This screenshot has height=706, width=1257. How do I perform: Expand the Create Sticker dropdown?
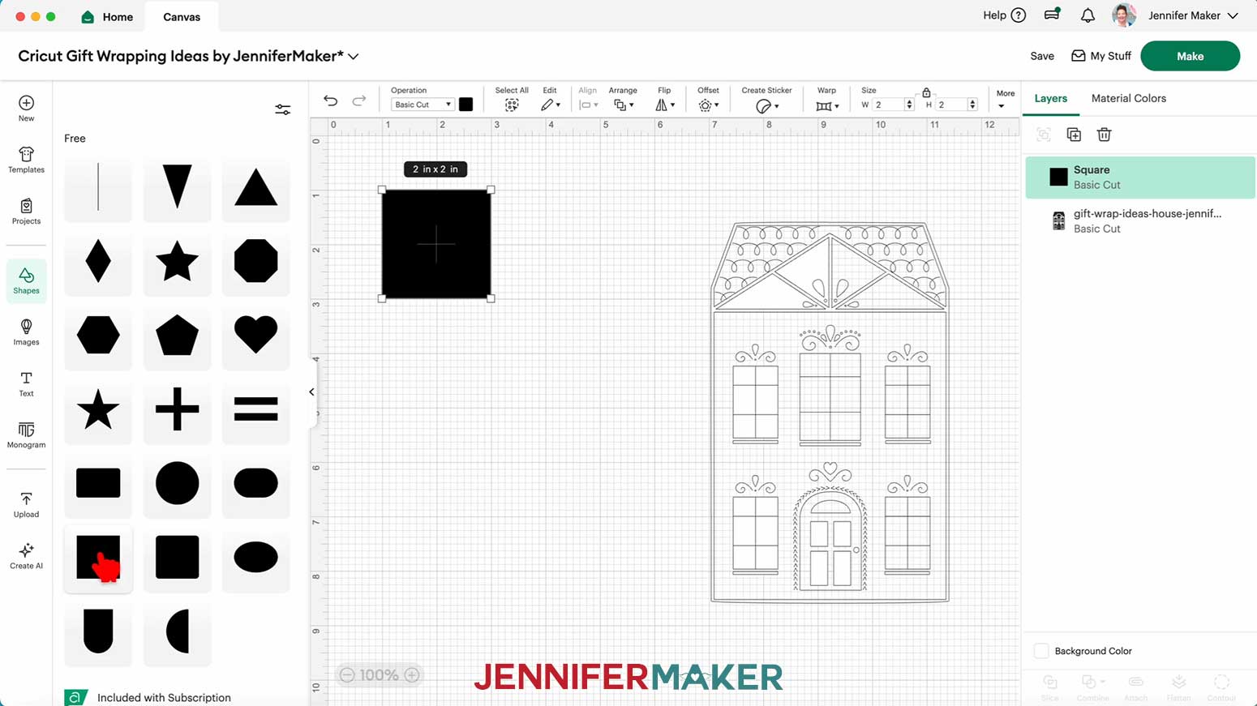click(767, 106)
